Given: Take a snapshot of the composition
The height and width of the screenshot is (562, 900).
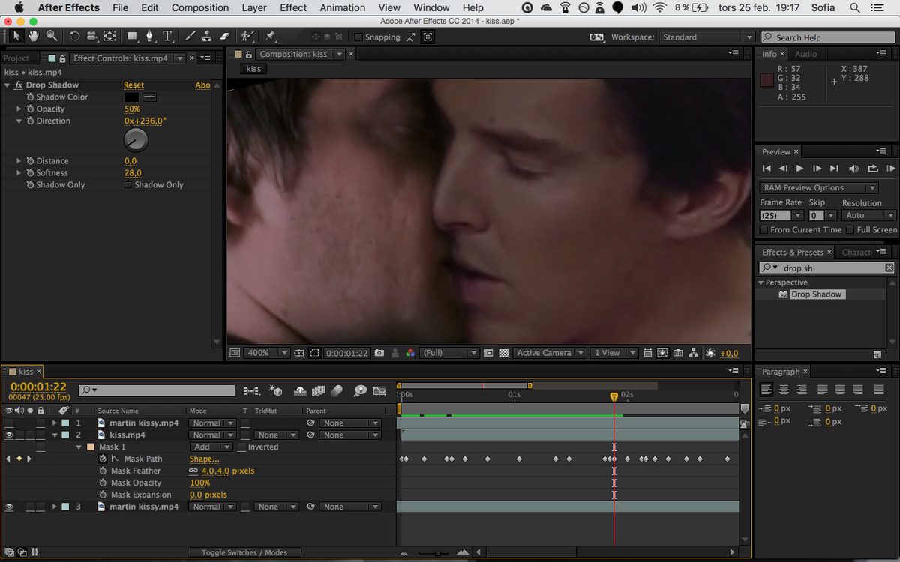Looking at the screenshot, I should pyautogui.click(x=379, y=353).
